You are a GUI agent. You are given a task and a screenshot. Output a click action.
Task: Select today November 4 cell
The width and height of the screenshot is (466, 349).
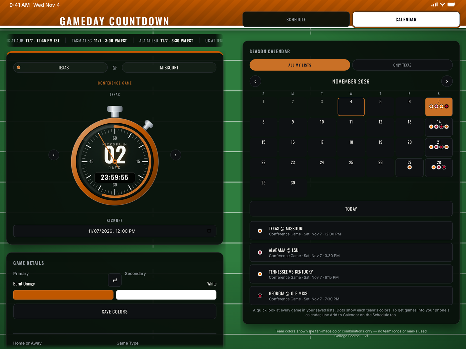coord(351,107)
